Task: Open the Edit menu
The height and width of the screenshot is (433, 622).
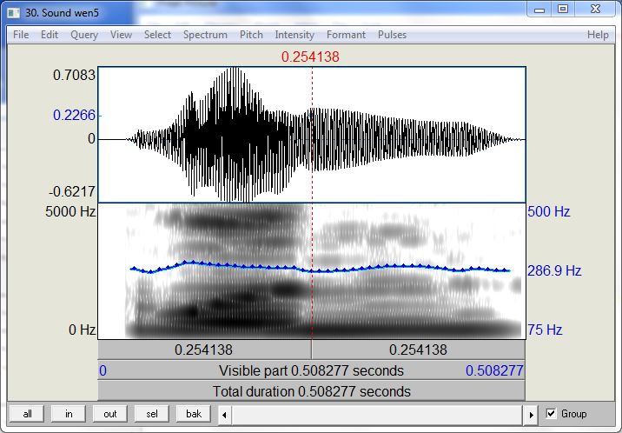Action: click(50, 35)
